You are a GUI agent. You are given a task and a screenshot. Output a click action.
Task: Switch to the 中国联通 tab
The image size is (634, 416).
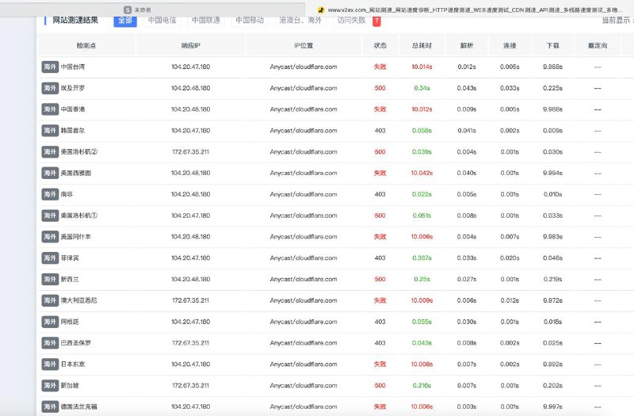[x=206, y=21]
